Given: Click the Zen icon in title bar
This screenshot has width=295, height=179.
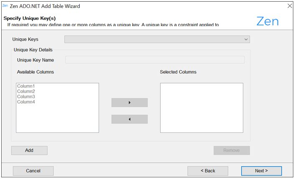Looking at the screenshot, I should pyautogui.click(x=5, y=6).
